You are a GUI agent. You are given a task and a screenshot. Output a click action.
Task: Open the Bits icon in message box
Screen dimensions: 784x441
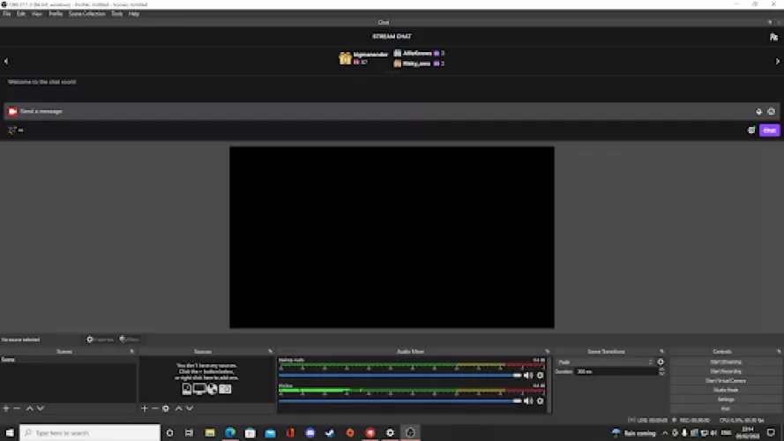click(x=758, y=112)
